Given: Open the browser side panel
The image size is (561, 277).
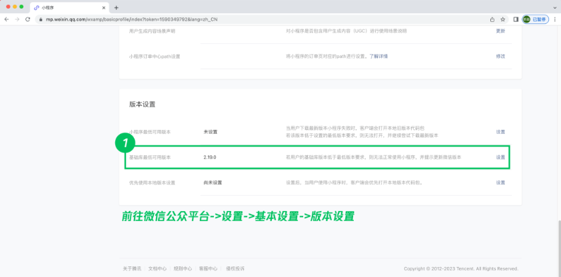Looking at the screenshot, I should [x=516, y=19].
